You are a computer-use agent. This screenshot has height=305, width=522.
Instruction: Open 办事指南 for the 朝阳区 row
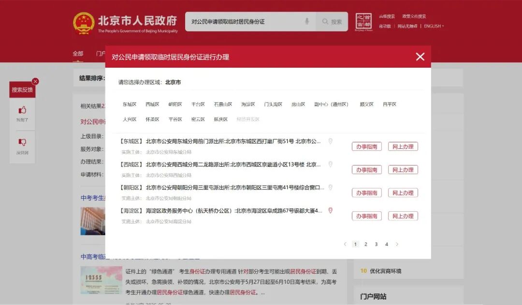click(366, 193)
